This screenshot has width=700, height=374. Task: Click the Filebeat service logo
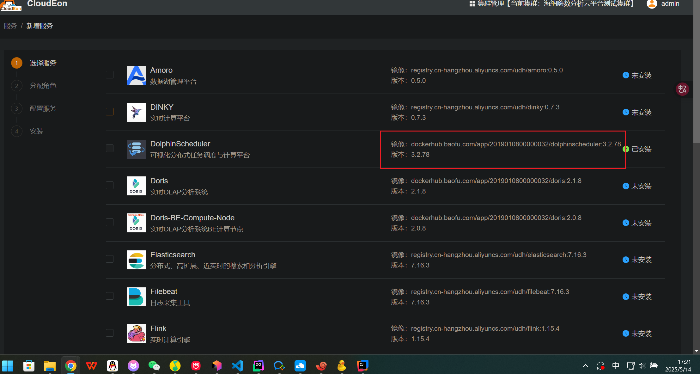tap(136, 297)
